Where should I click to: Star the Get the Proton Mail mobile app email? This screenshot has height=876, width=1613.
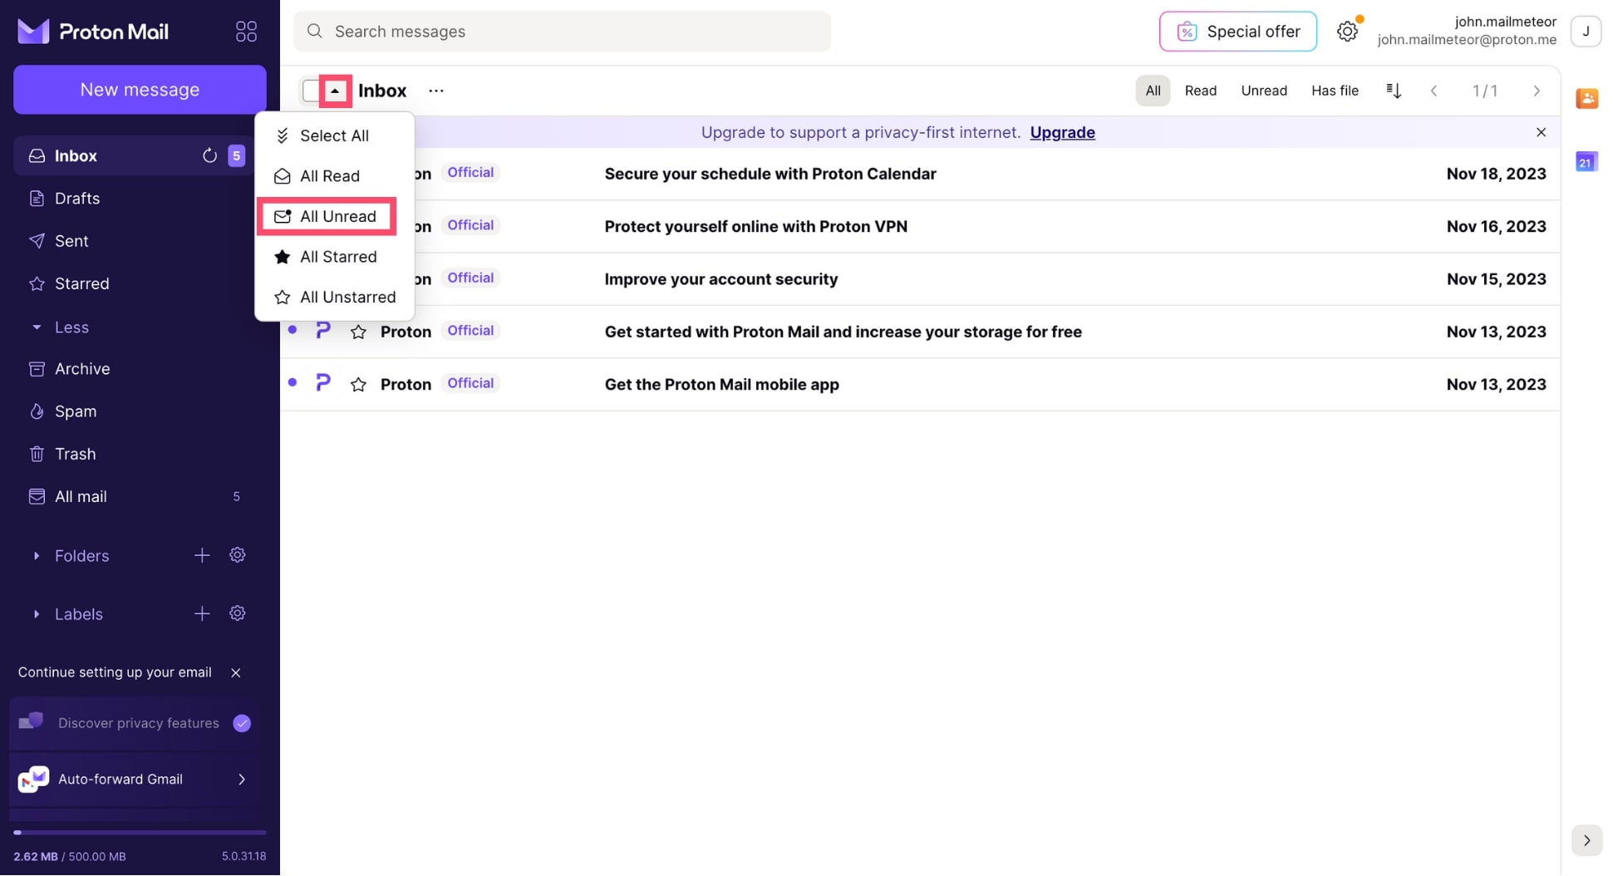[x=358, y=384]
